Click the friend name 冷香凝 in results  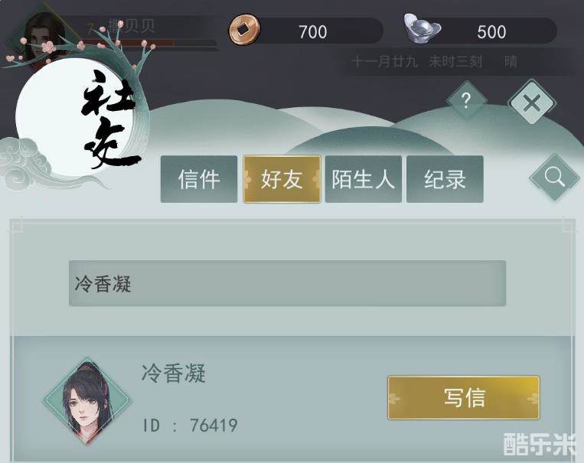pos(174,373)
